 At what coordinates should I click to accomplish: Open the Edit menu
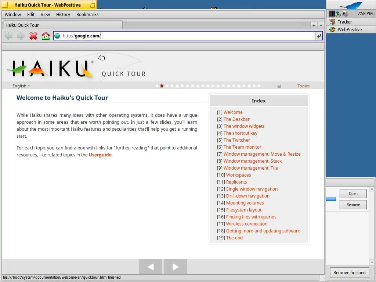(x=31, y=14)
